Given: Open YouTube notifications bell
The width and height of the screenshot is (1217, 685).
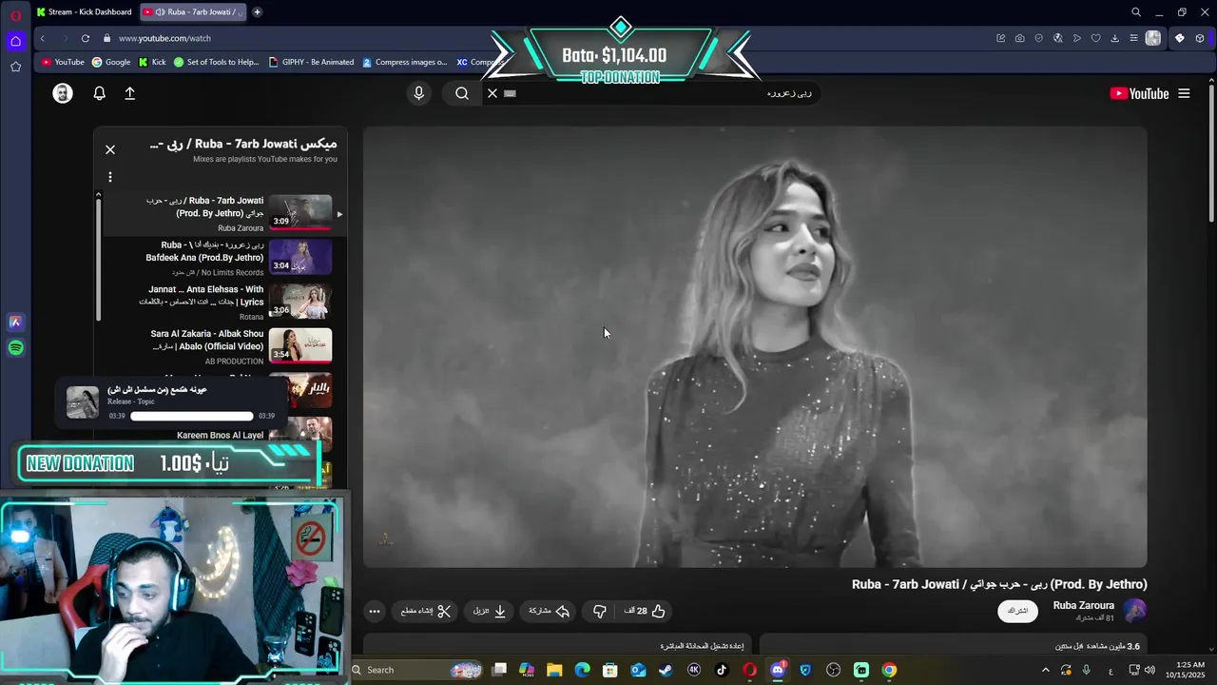Looking at the screenshot, I should point(99,93).
